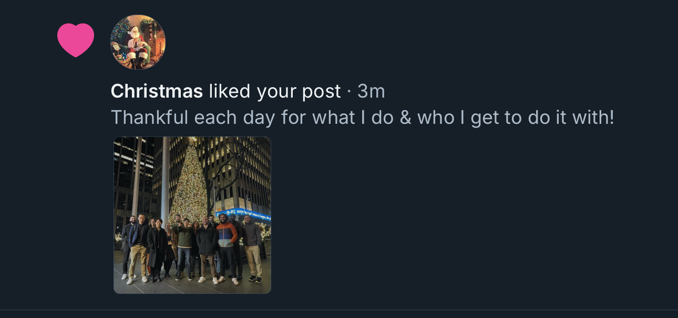Click the pavement at the photo's bottom
Screen dimensions: 678x318
(192, 287)
